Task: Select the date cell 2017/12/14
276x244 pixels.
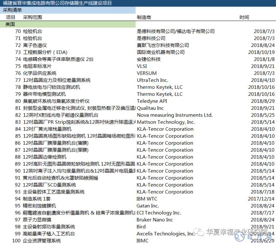Action: point(261,199)
